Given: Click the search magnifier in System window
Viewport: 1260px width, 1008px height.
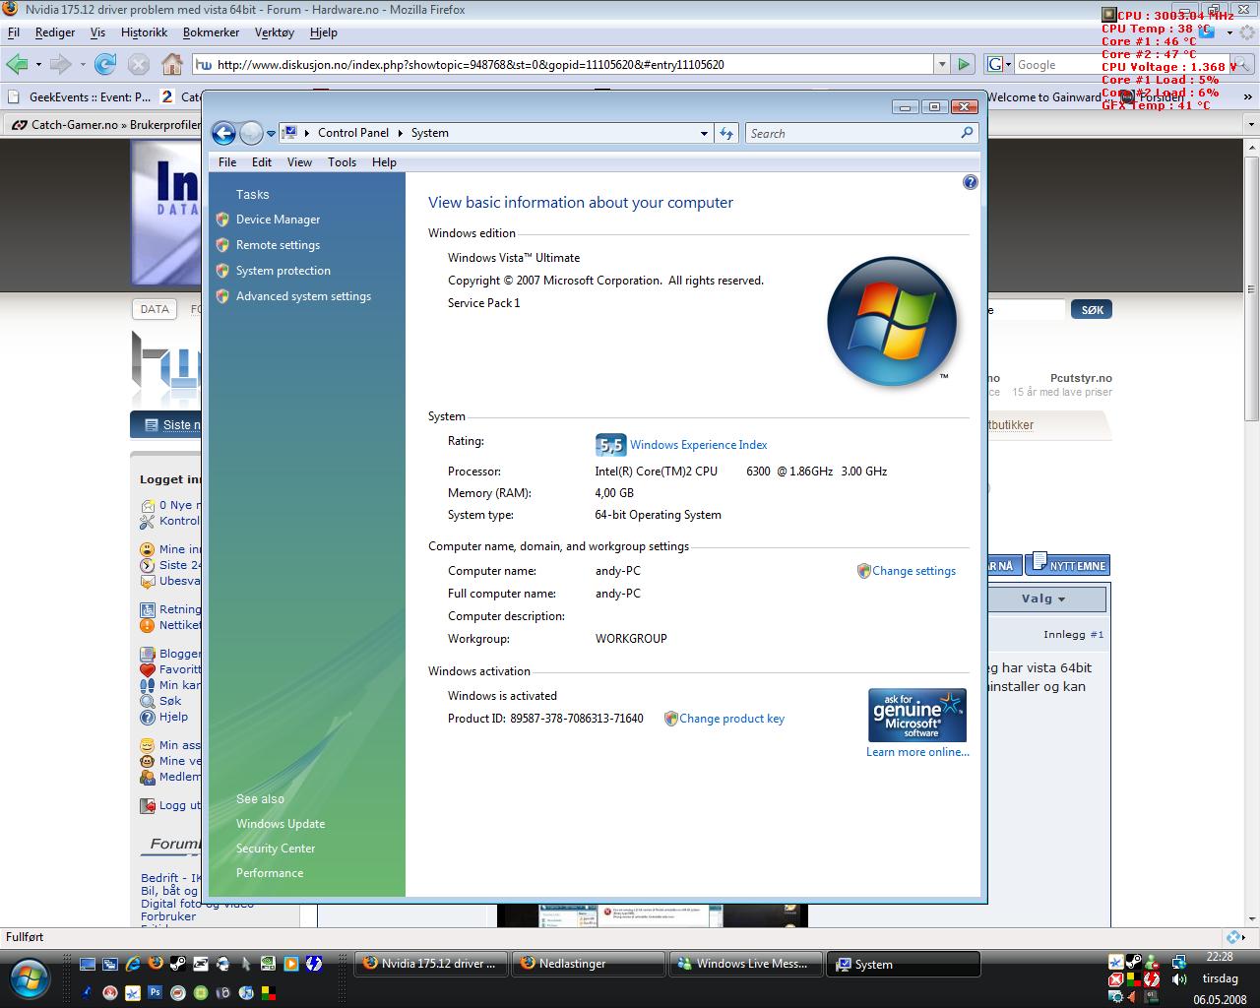Looking at the screenshot, I should coord(967,133).
